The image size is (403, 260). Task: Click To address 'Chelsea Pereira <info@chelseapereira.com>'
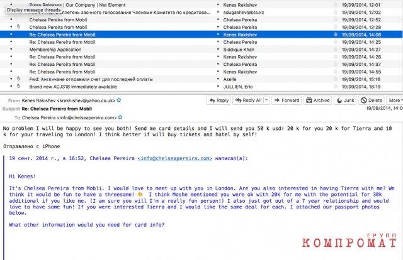[69, 117]
